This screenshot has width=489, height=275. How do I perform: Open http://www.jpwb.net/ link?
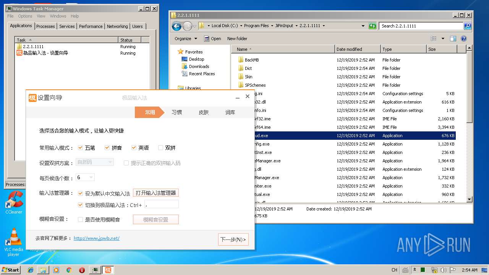(97, 238)
